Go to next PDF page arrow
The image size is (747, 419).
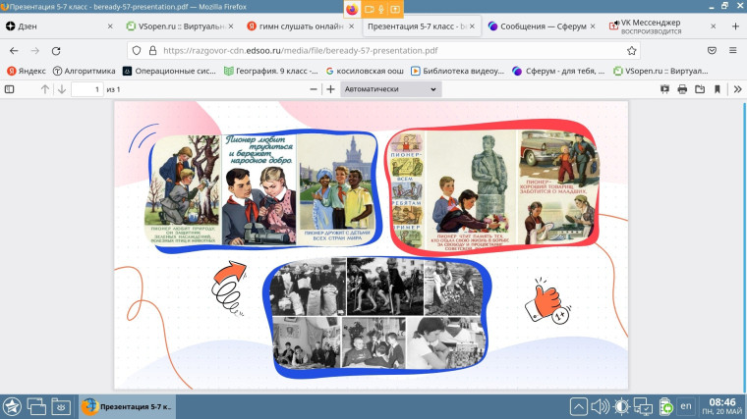coord(62,89)
